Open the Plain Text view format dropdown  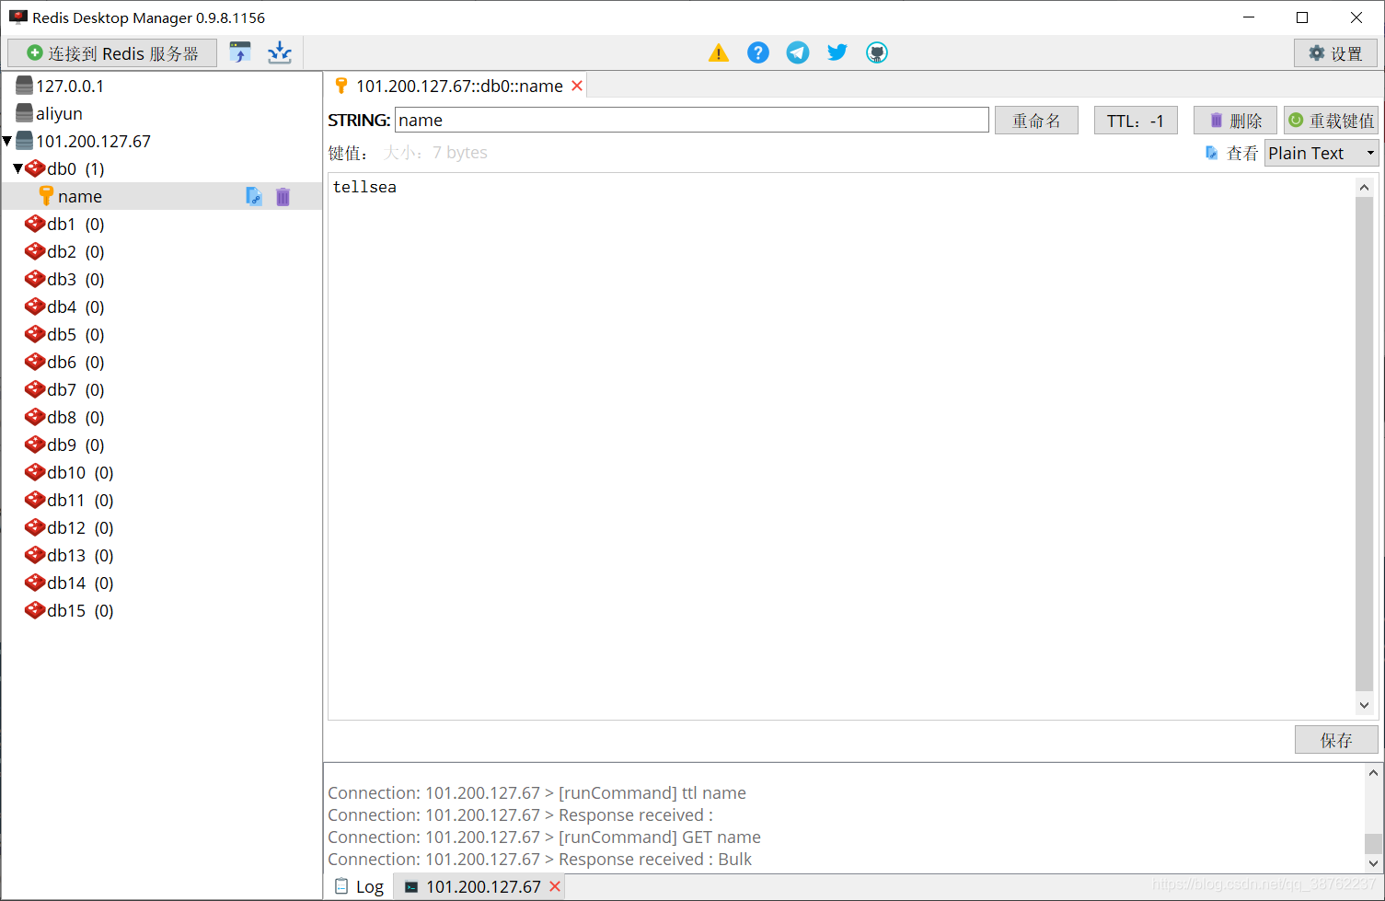[1322, 153]
